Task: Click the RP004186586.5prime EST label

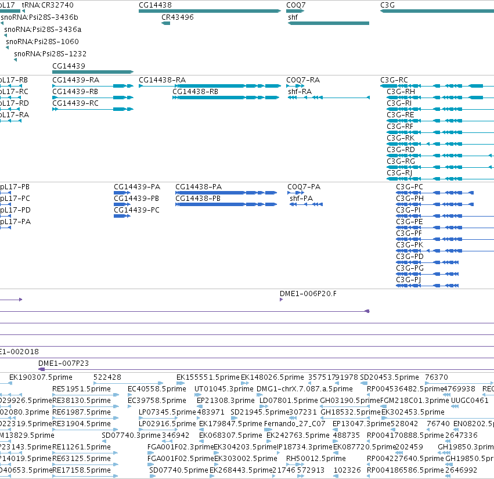Action: (405, 470)
